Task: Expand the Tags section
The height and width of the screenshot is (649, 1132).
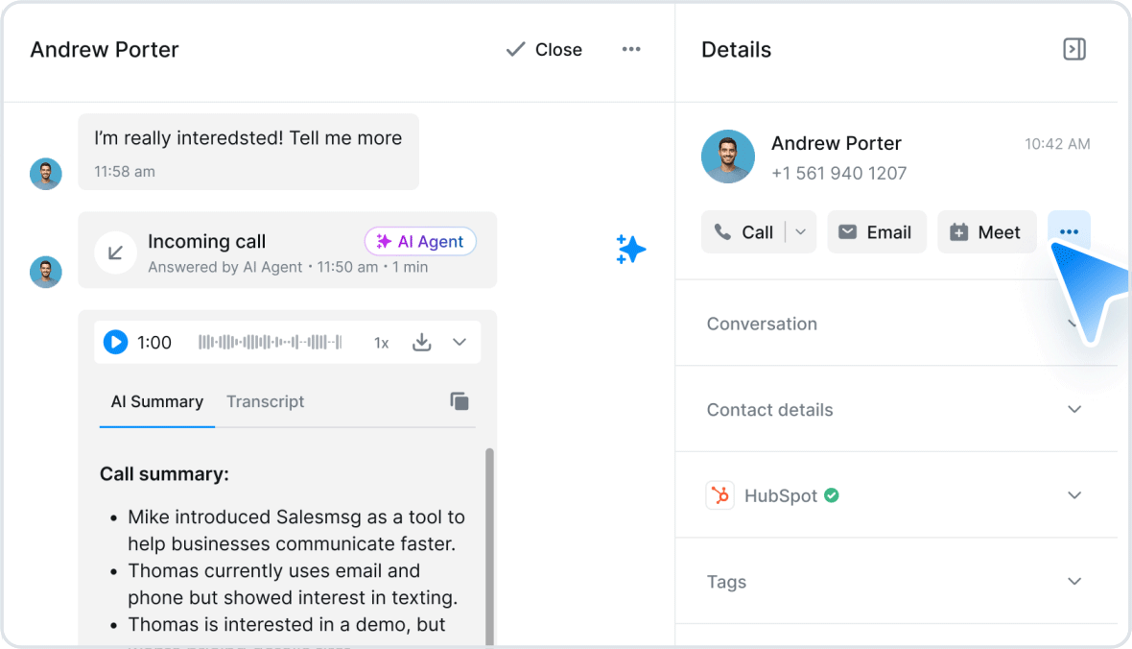Action: [x=896, y=581]
